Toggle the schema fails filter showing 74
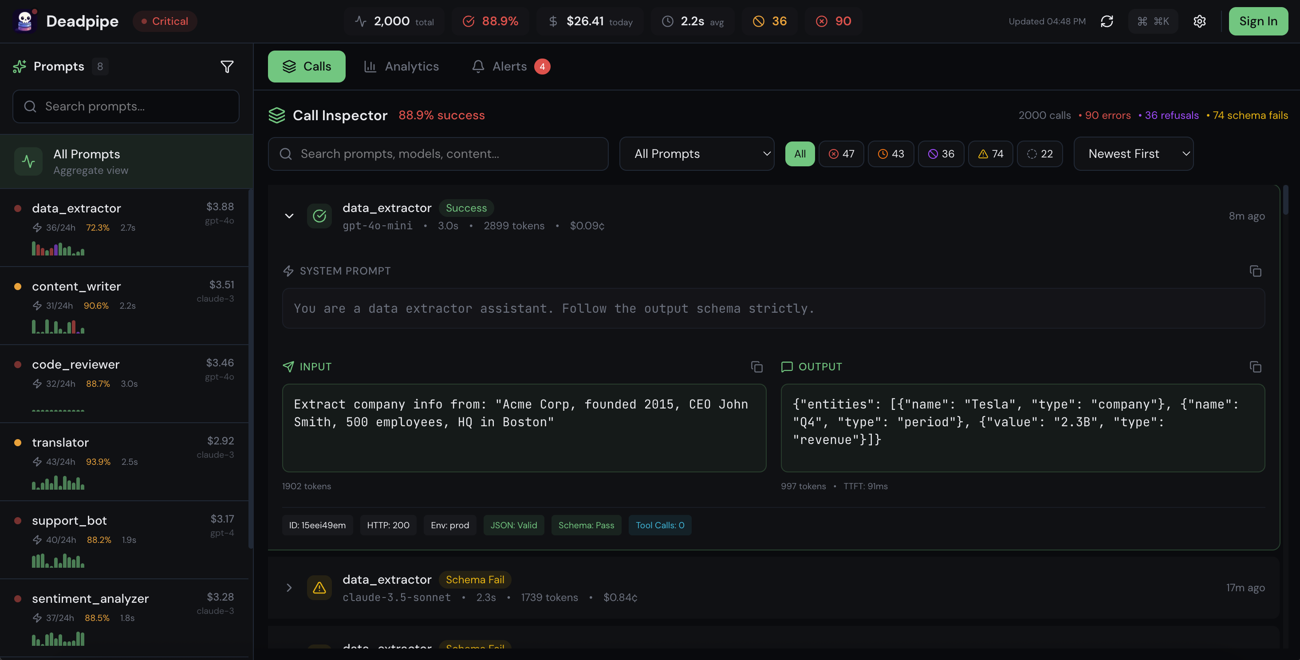Viewport: 1300px width, 660px height. click(990, 154)
